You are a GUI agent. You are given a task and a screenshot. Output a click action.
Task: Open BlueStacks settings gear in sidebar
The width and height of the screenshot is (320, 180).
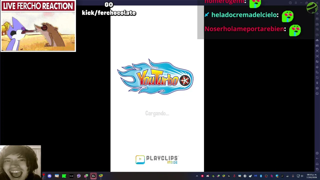(x=317, y=153)
